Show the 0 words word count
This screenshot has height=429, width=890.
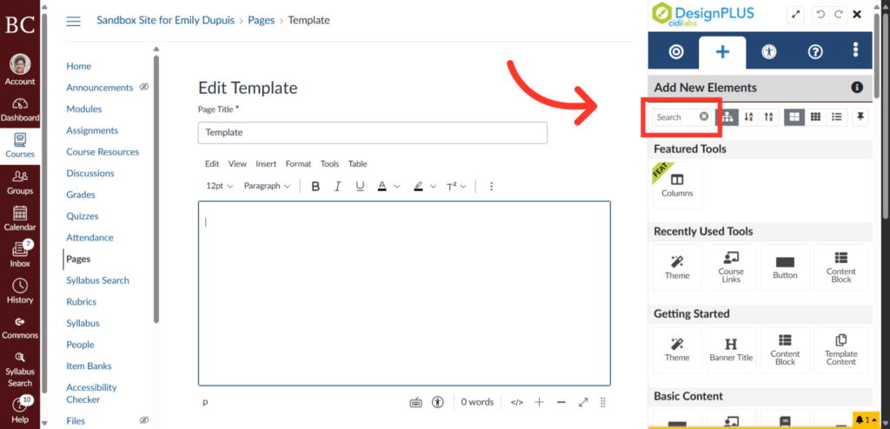click(x=477, y=402)
